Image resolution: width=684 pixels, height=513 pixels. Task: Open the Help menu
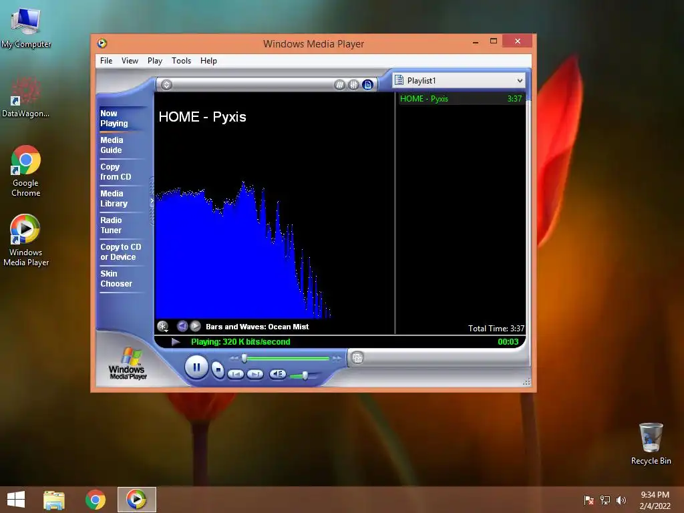(208, 61)
